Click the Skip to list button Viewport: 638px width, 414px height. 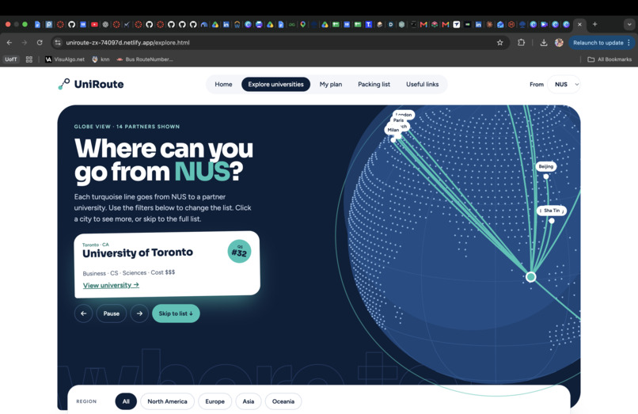[176, 313]
